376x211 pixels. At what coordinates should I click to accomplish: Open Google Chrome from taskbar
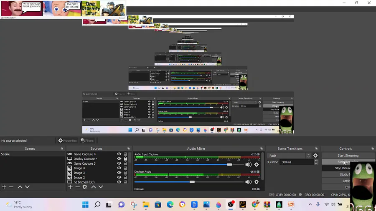click(x=255, y=204)
